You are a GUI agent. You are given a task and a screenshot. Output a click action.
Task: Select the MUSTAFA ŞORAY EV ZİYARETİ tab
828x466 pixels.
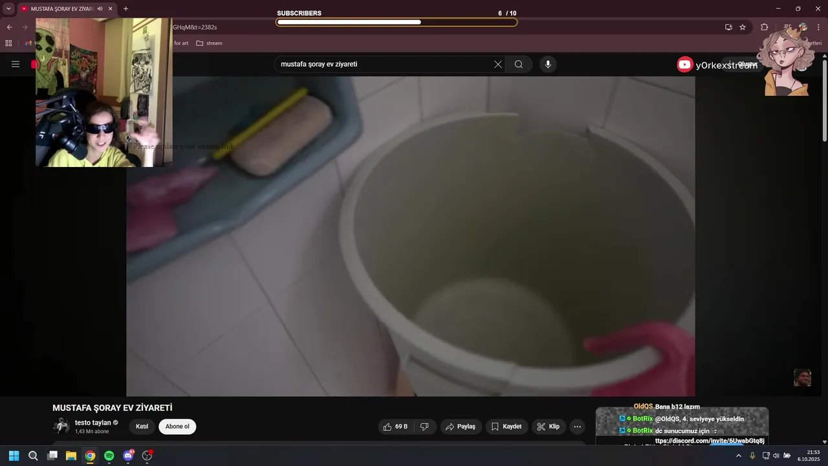(x=62, y=9)
